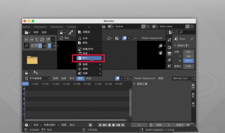The image size is (225, 133).
Task: Choose 调整层 from the add menu
Action: [x=89, y=32]
